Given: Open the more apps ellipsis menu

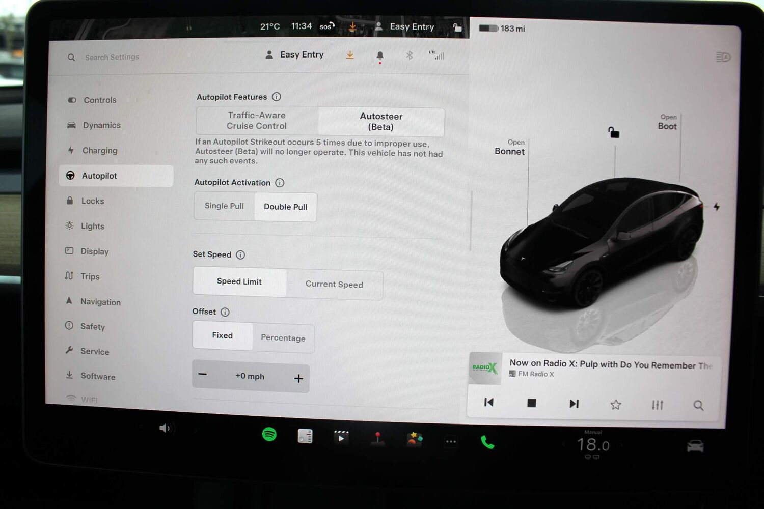Looking at the screenshot, I should point(451,441).
